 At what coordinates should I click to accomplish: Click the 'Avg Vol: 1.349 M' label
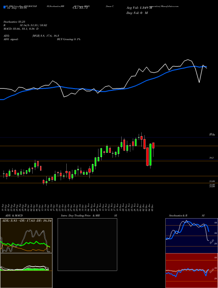pos(139,8)
